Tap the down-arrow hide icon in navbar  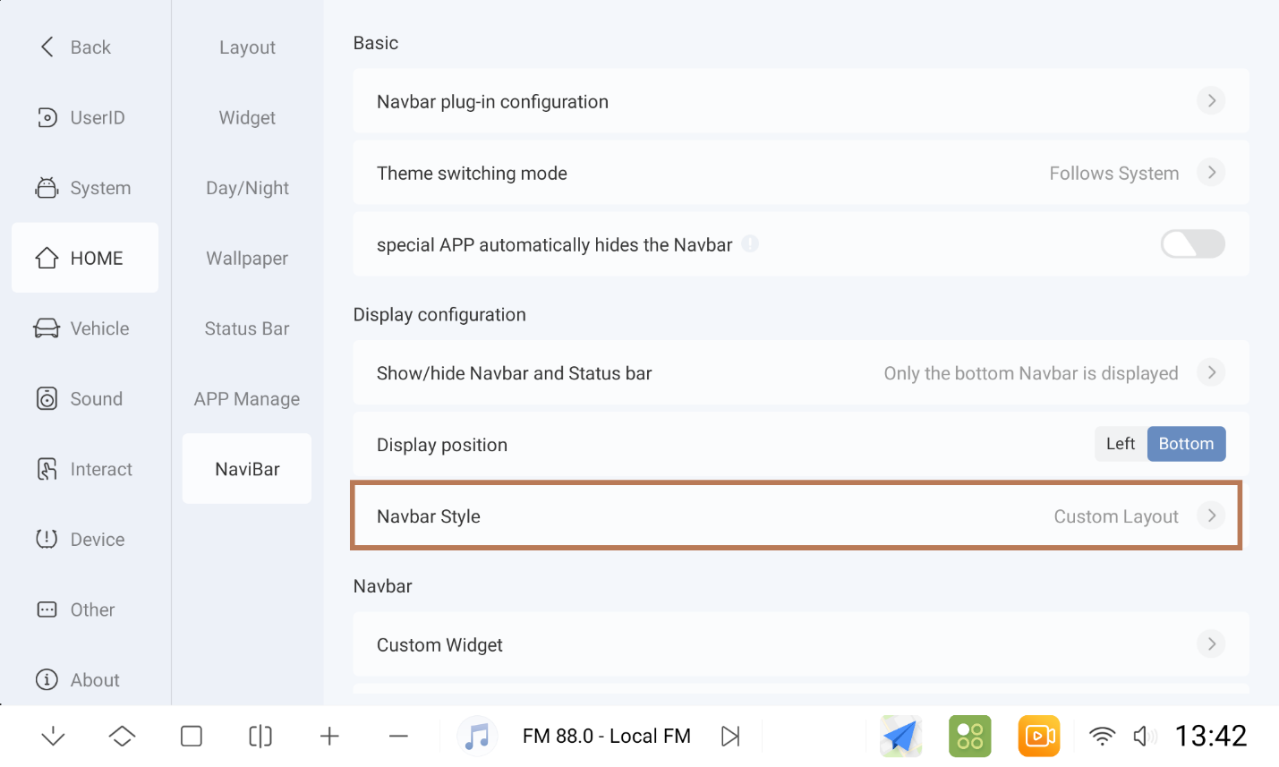[x=53, y=736]
